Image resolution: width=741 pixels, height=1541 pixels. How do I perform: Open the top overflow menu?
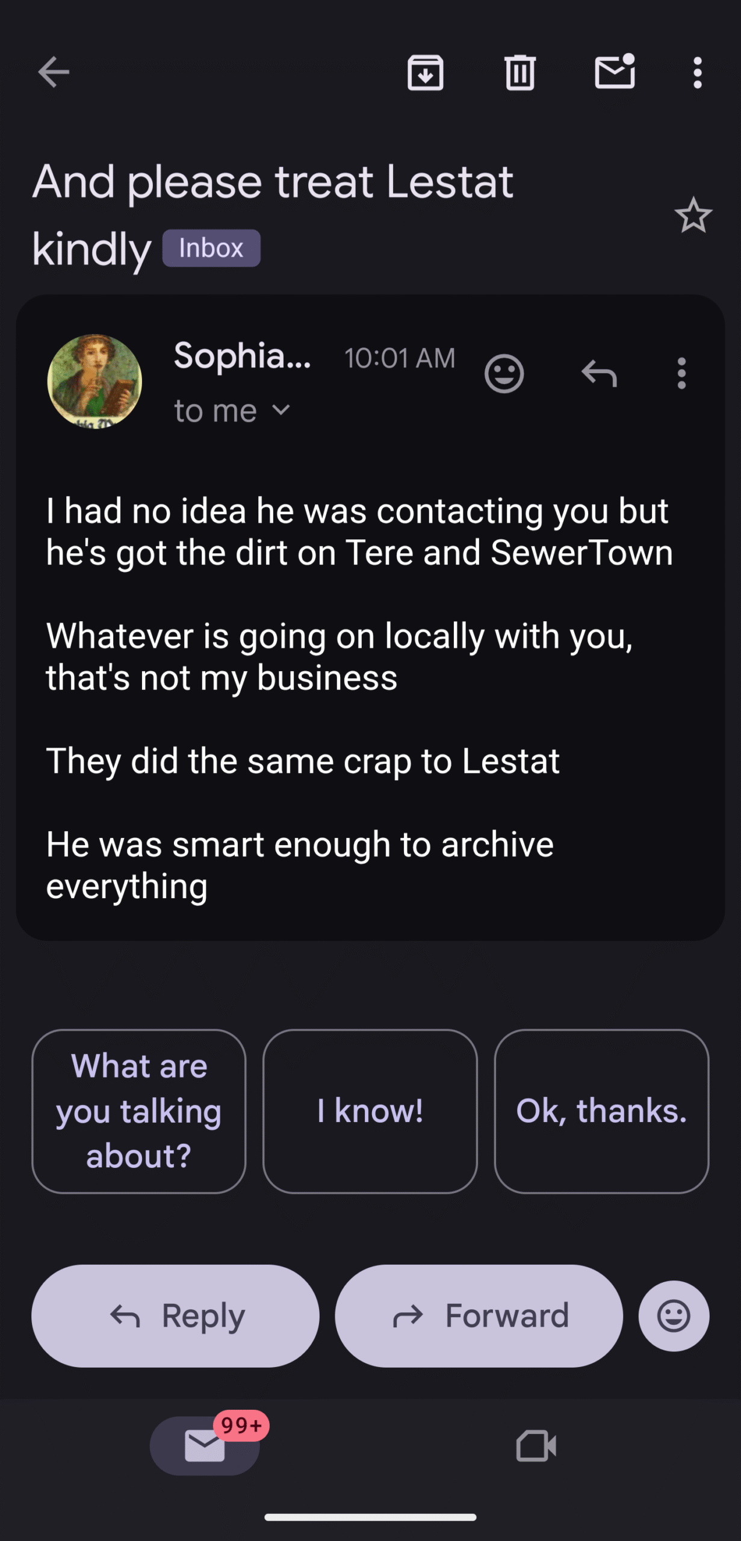[x=697, y=73]
